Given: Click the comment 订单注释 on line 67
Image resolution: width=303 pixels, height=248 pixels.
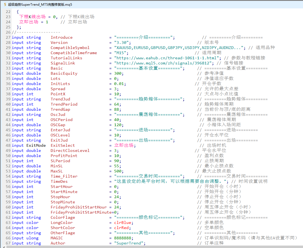Looking at the screenshot, I should (x=214, y=243).
